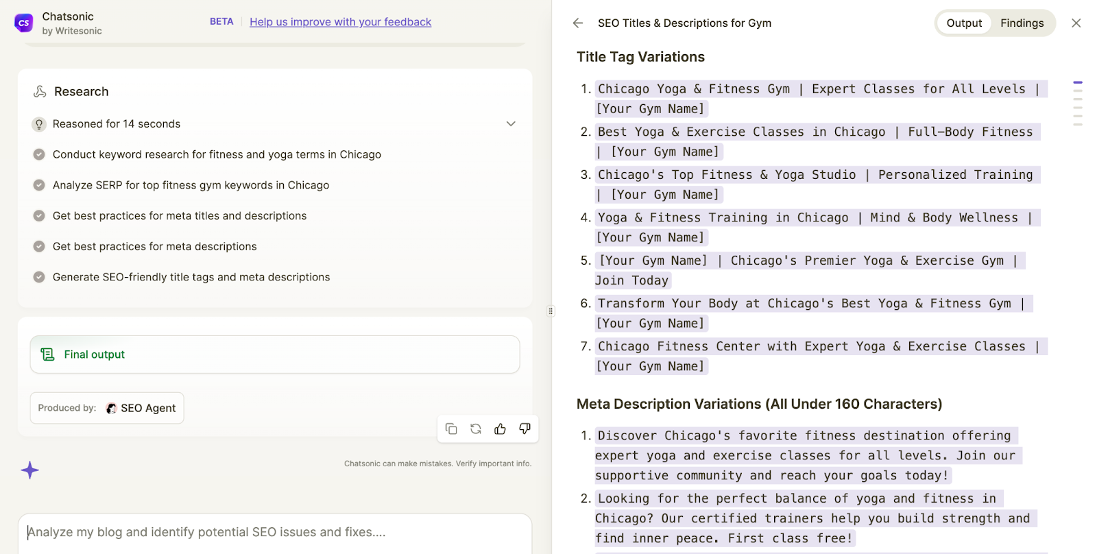Toggle the keyword research step checkmark
The height and width of the screenshot is (554, 1097).
coord(39,155)
